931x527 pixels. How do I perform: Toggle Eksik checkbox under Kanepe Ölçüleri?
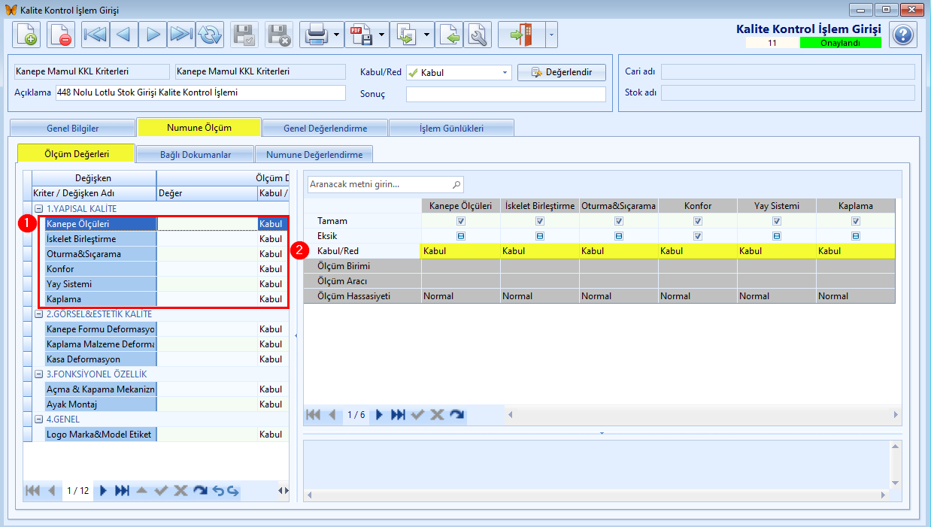(461, 236)
